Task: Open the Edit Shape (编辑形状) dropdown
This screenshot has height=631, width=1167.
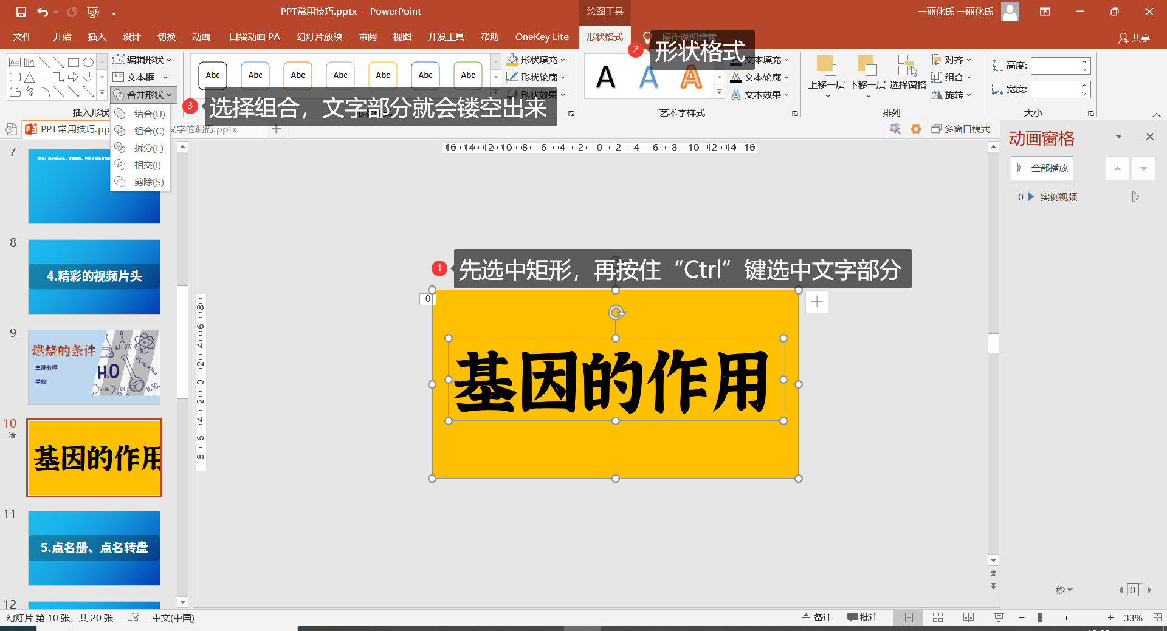Action: [143, 60]
